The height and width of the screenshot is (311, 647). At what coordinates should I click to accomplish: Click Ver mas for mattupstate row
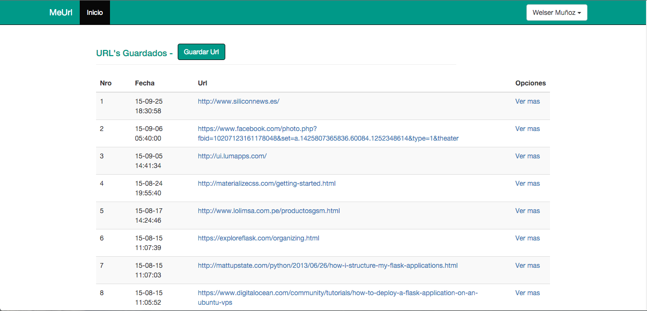[x=527, y=265]
